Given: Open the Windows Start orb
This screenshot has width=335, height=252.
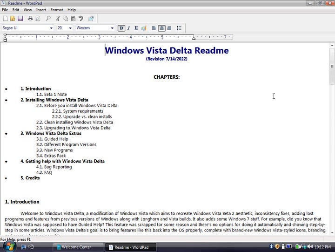Looking at the screenshot, I should [x=9, y=247].
